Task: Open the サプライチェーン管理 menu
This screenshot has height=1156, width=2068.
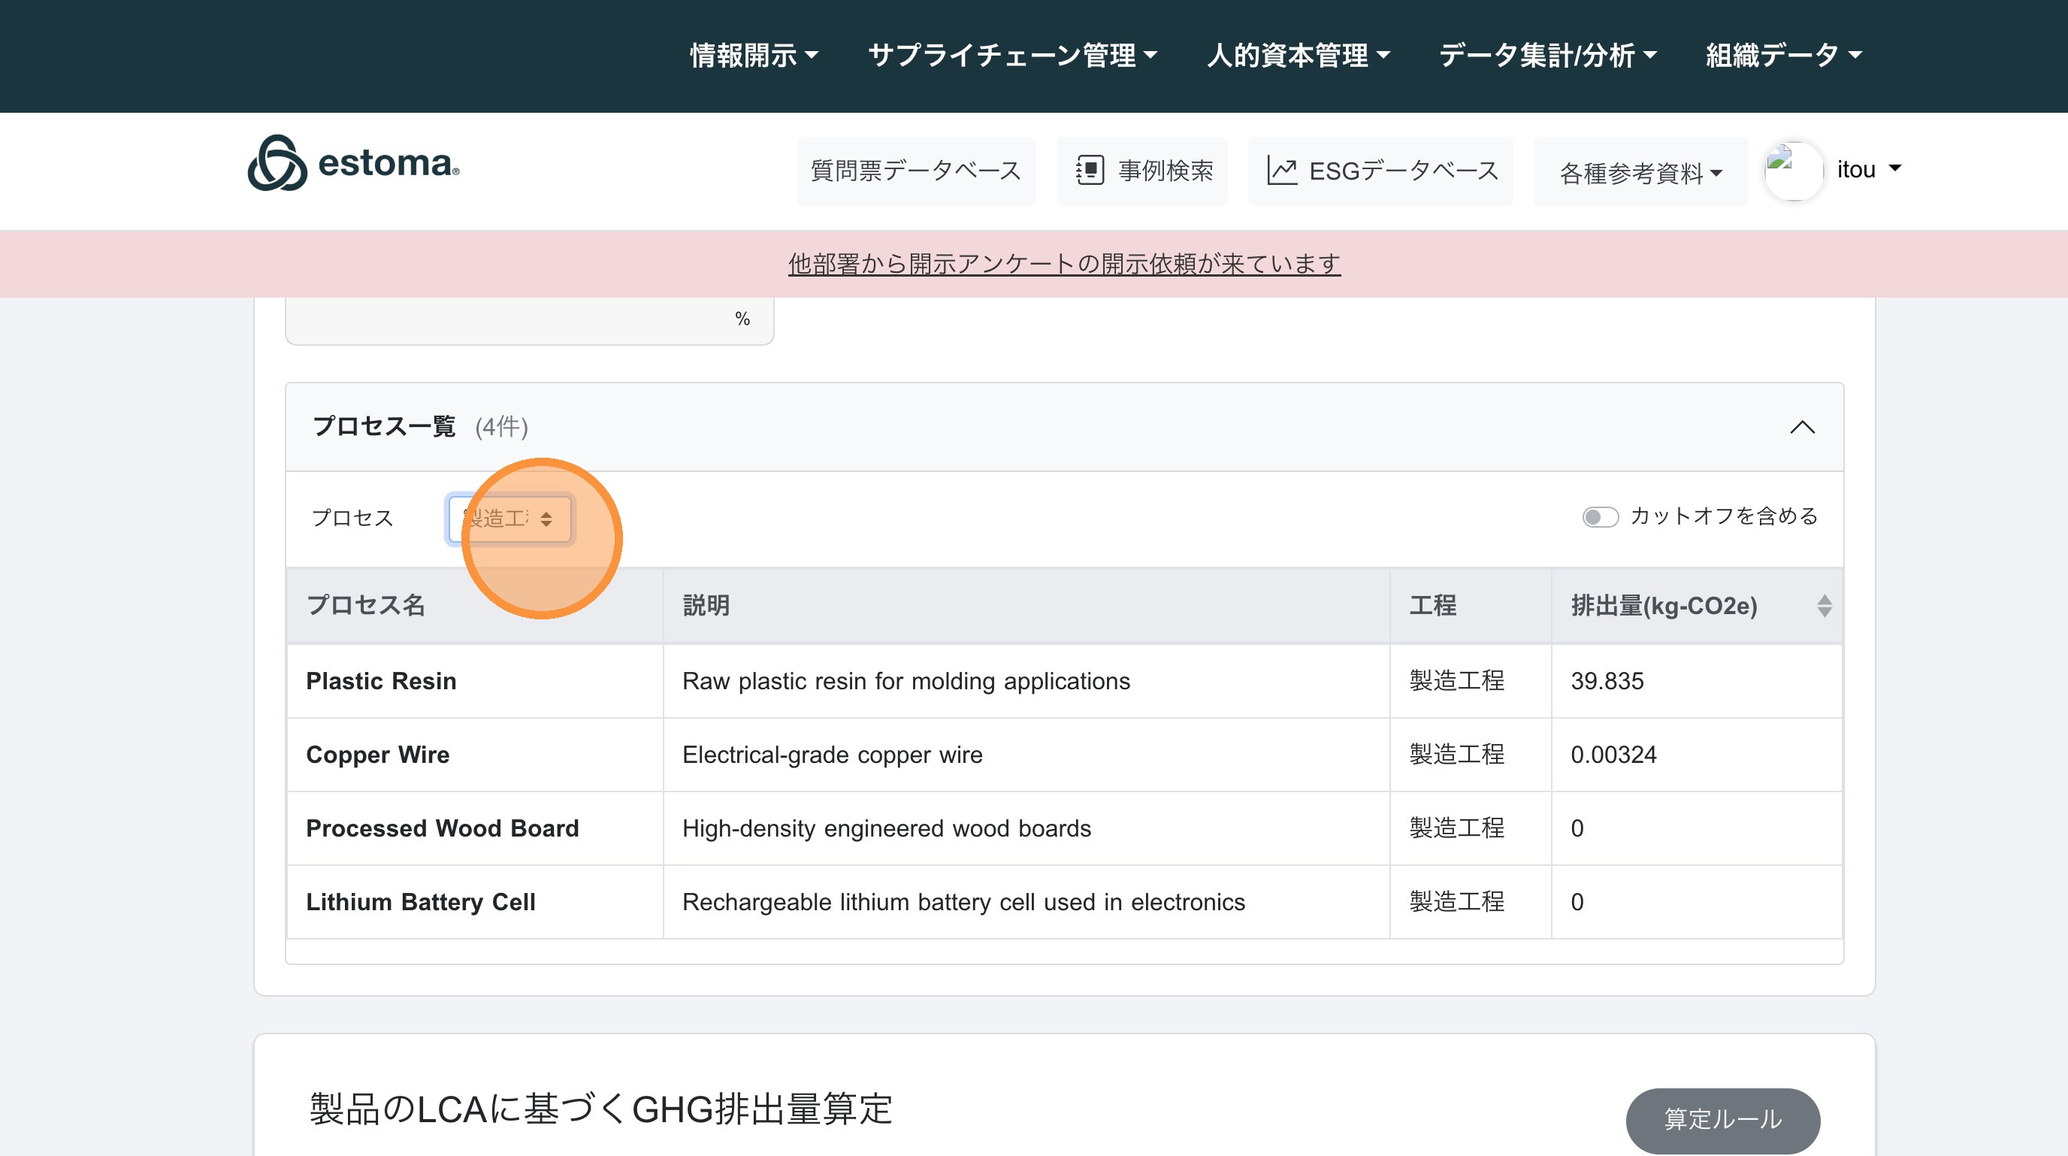Action: point(1011,56)
